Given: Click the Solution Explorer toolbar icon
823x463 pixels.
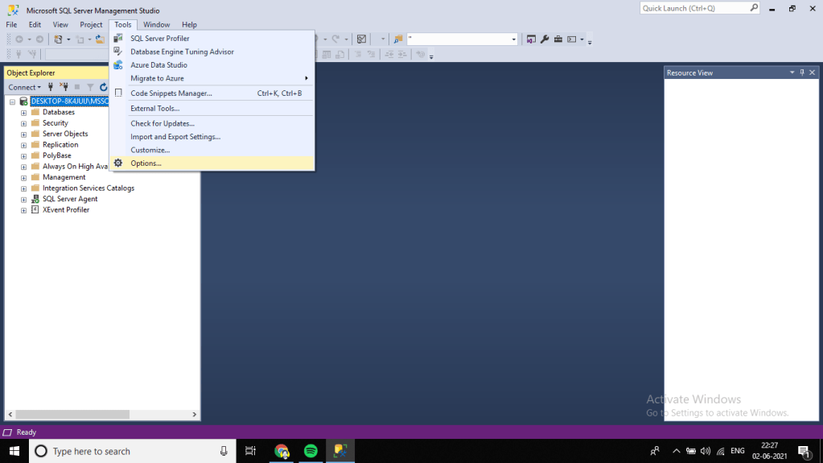Looking at the screenshot, I should click(531, 39).
